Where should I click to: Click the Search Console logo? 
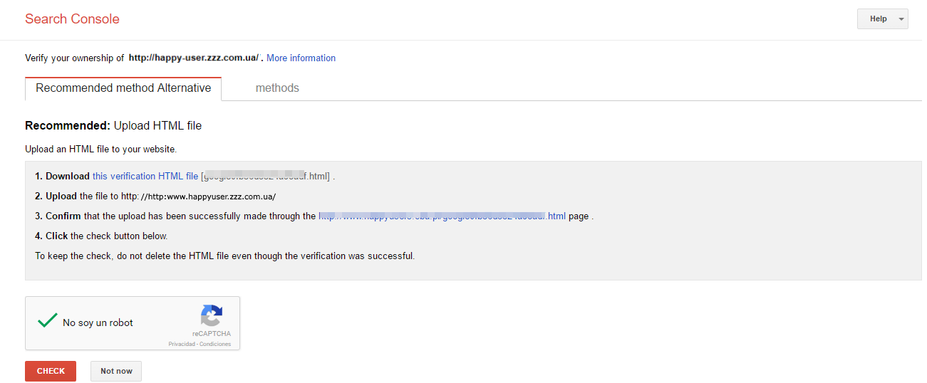72,19
